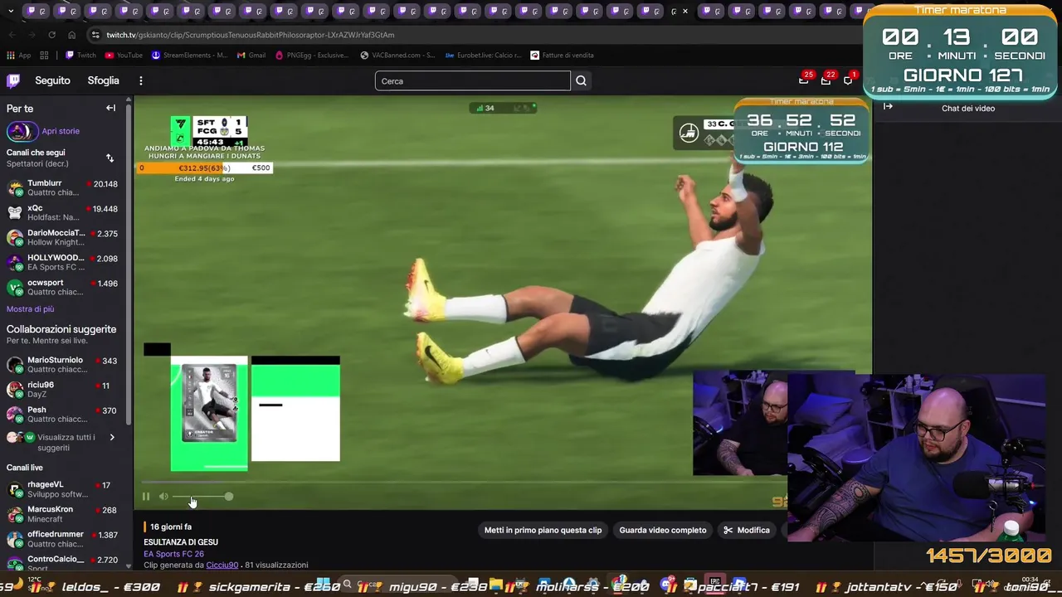
Task: Open the VACBanned.com bookmark
Action: (397, 56)
